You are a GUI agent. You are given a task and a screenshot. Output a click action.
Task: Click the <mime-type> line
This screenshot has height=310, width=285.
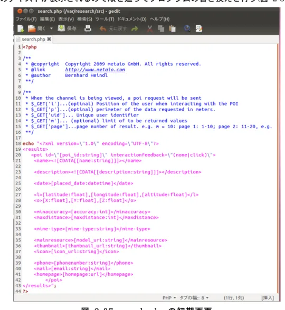(92, 229)
